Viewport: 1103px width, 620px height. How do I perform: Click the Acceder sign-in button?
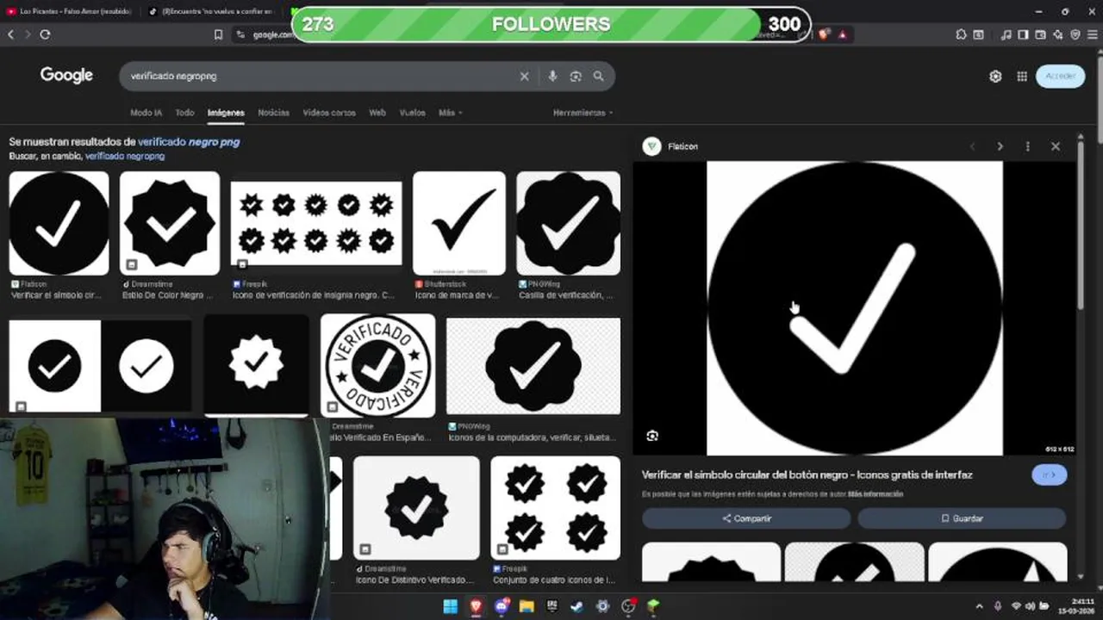1061,76
